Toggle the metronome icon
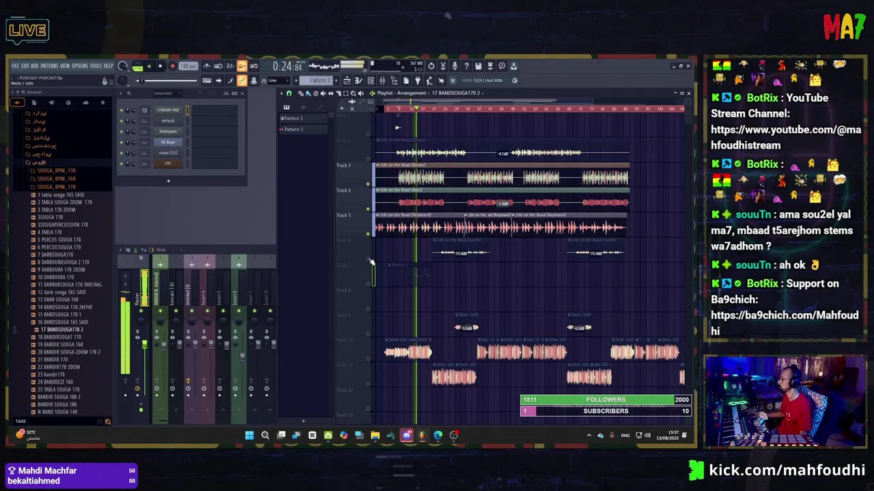The height and width of the screenshot is (491, 874). tap(207, 66)
